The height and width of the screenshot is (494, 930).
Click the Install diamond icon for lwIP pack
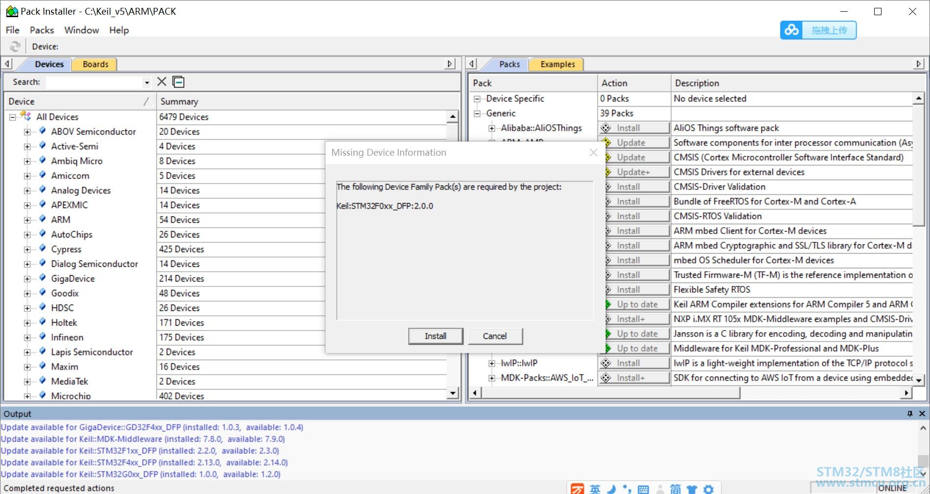tap(606, 363)
